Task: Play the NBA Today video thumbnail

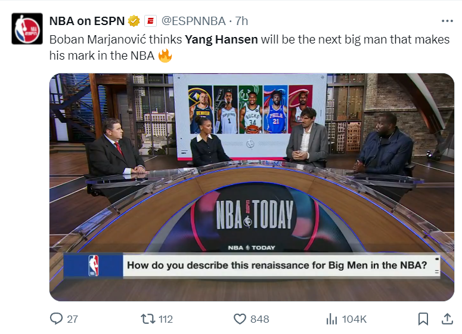Action: point(251,187)
